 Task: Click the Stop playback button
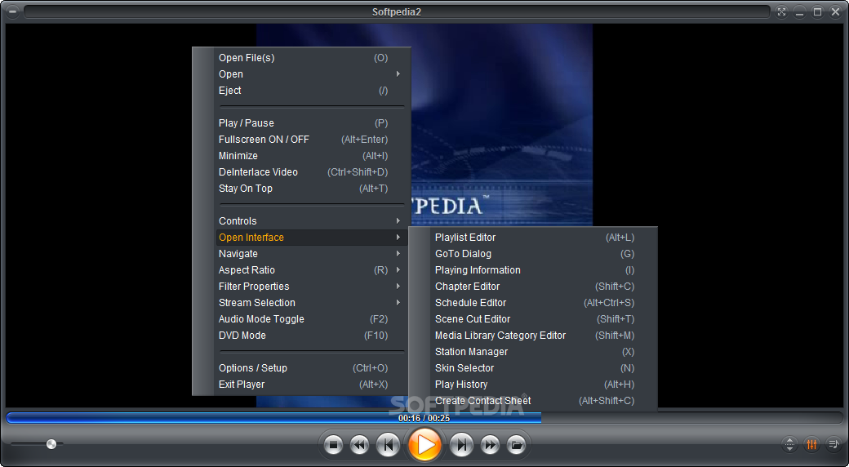tap(334, 445)
